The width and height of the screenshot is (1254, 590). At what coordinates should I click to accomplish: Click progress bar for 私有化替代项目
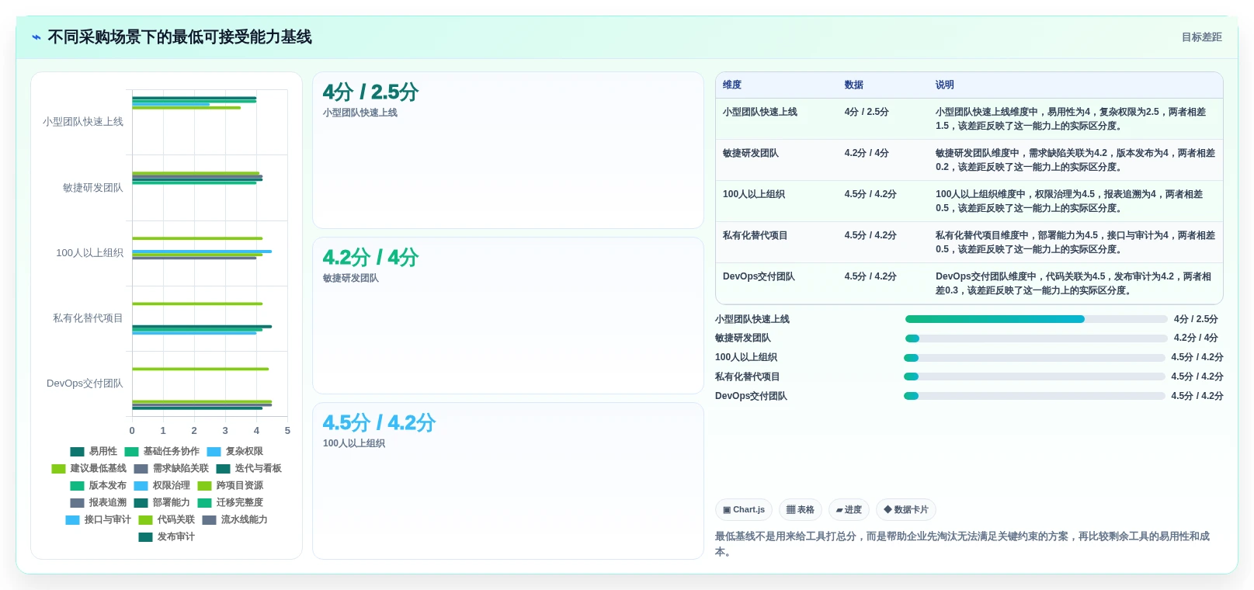click(1034, 377)
